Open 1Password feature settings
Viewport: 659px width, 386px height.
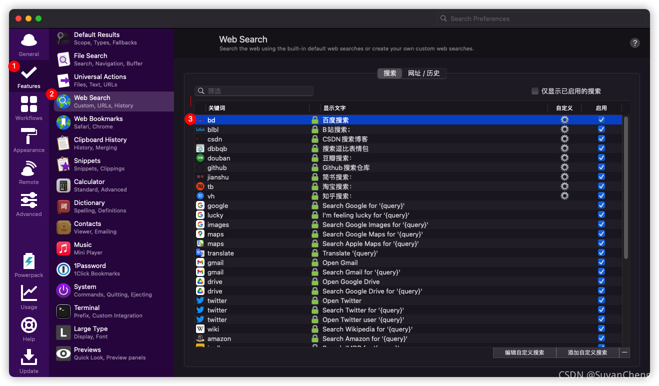(114, 269)
